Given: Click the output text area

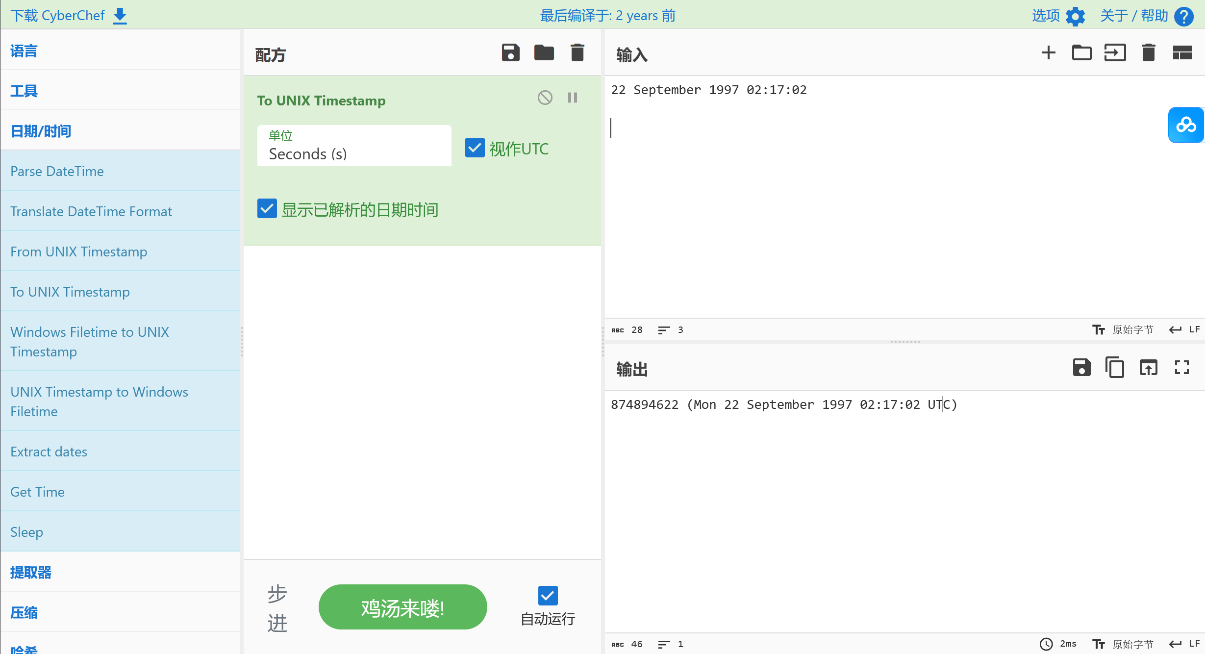Looking at the screenshot, I should (904, 511).
